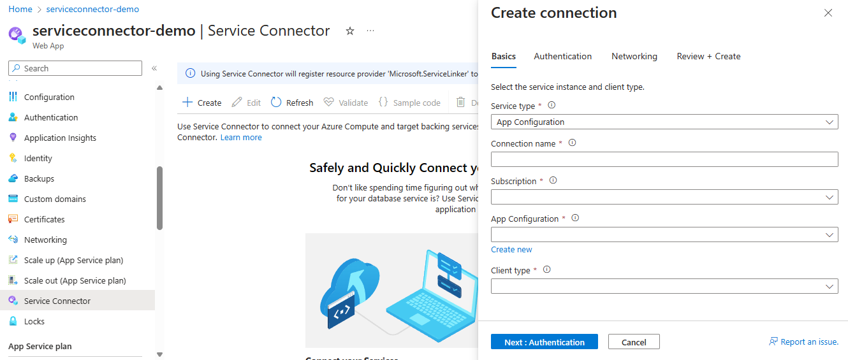Click the sidebar scrollbar thumb
This screenshot has width=848, height=360.
(159, 198)
